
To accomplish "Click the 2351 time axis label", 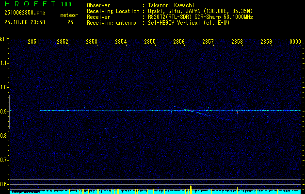I will click(x=33, y=42).
